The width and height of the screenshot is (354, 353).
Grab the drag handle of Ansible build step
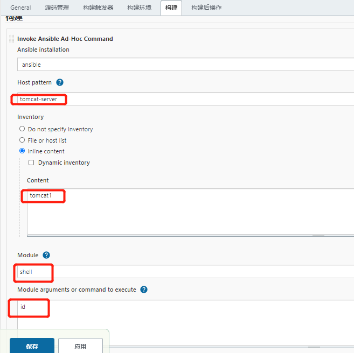pos(11,39)
